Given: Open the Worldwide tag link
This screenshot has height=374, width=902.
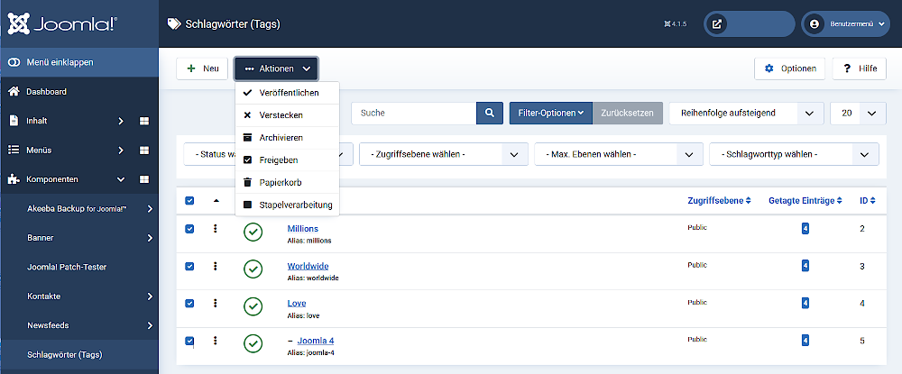Looking at the screenshot, I should [308, 266].
